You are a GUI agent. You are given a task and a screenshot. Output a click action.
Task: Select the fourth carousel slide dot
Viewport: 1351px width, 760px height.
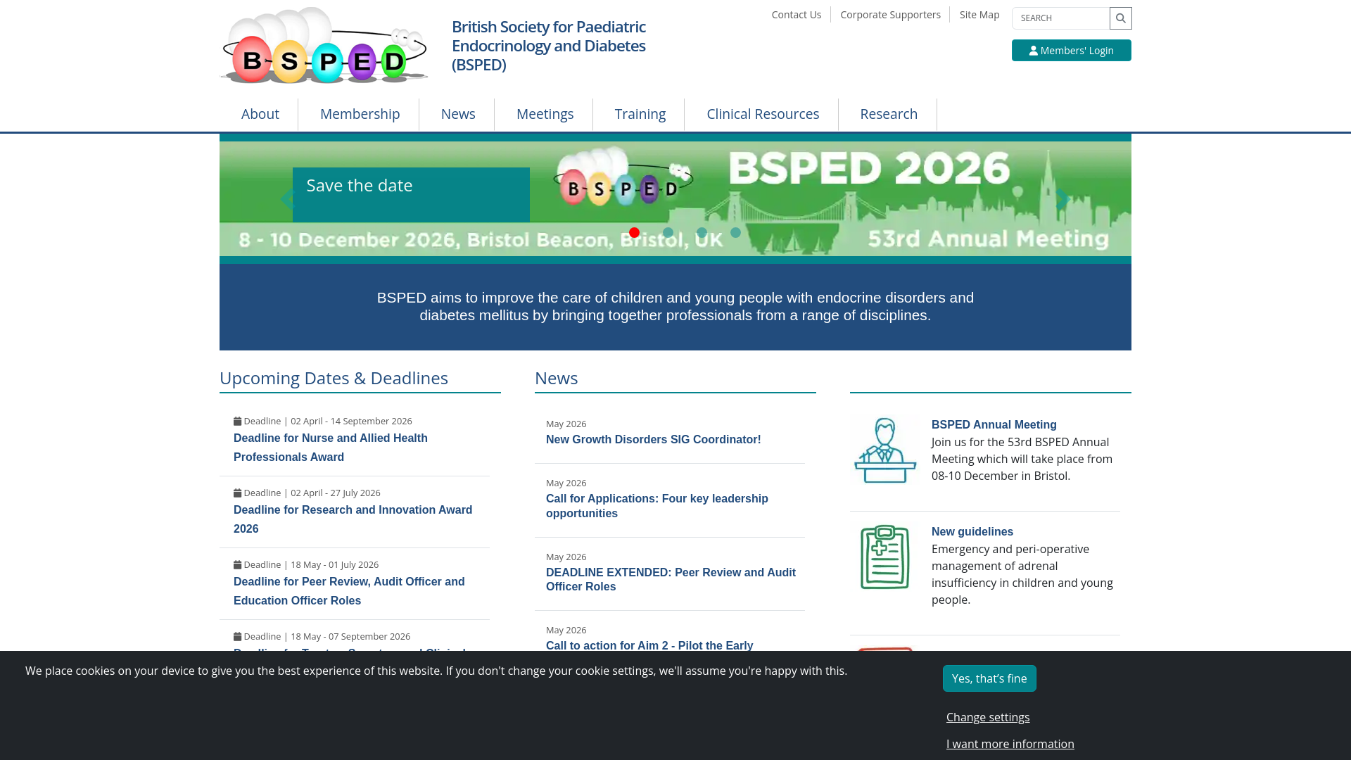tap(735, 232)
